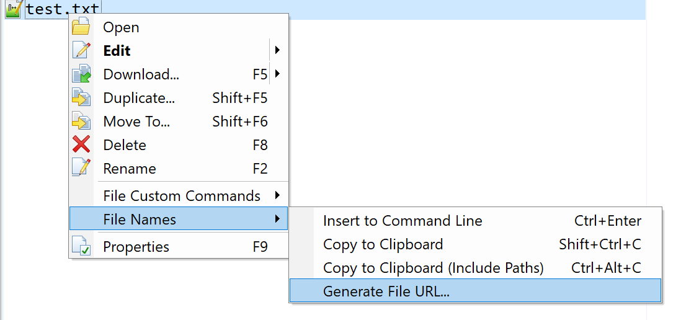This screenshot has width=681, height=320.
Task: Click the test.txt file icon
Action: (x=14, y=9)
